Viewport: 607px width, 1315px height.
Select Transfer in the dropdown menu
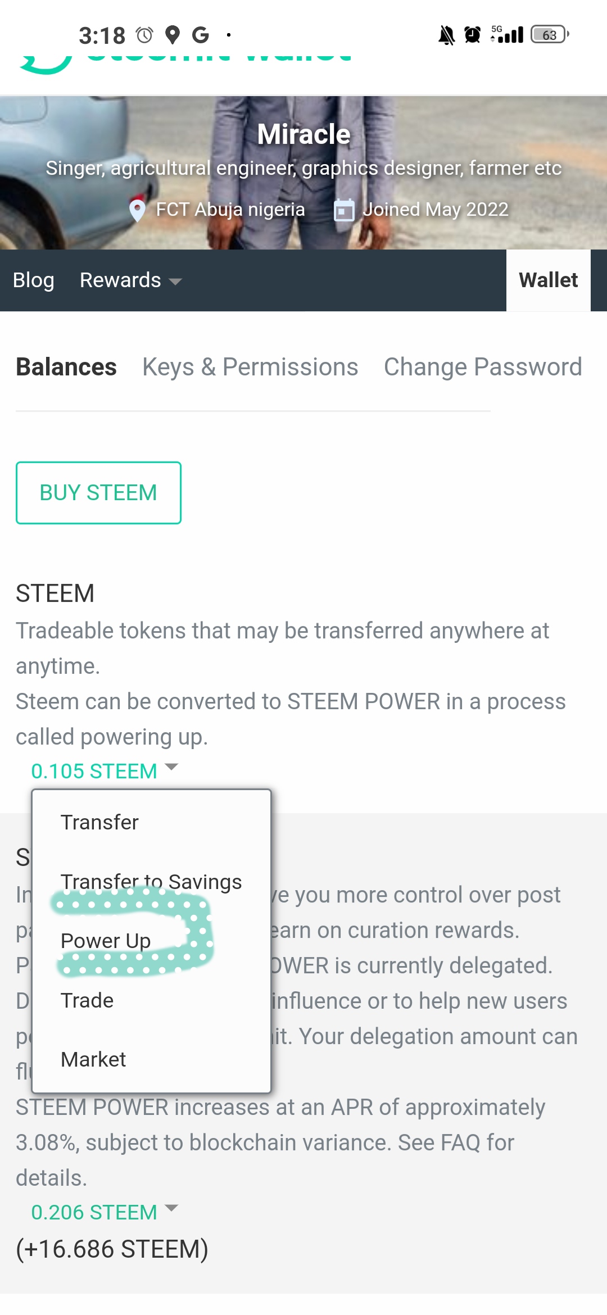pyautogui.click(x=99, y=822)
